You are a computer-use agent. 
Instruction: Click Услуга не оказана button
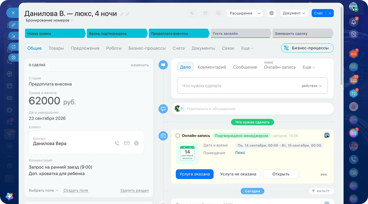(238, 174)
